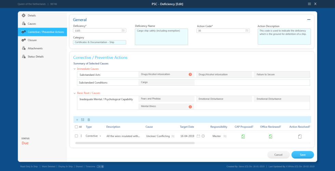Check the All rows checkbox
This screenshot has width=335, height=171.
(x=76, y=127)
